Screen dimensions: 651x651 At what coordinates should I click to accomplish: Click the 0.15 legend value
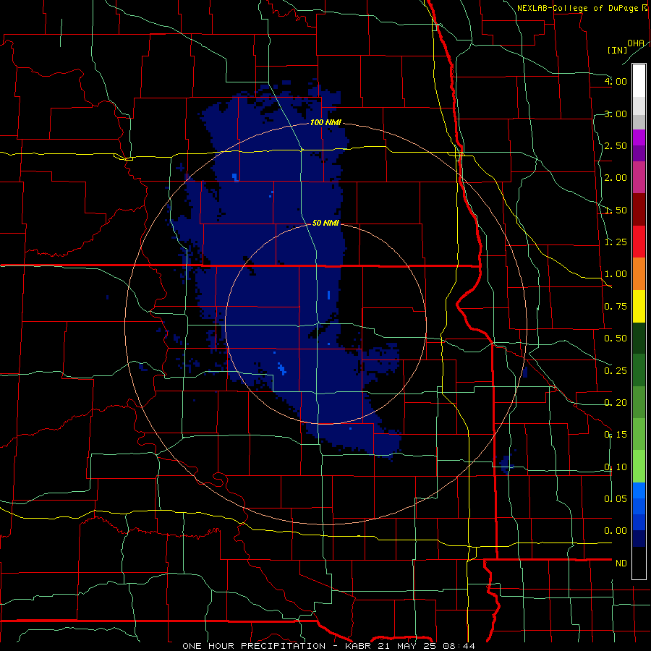coord(616,435)
